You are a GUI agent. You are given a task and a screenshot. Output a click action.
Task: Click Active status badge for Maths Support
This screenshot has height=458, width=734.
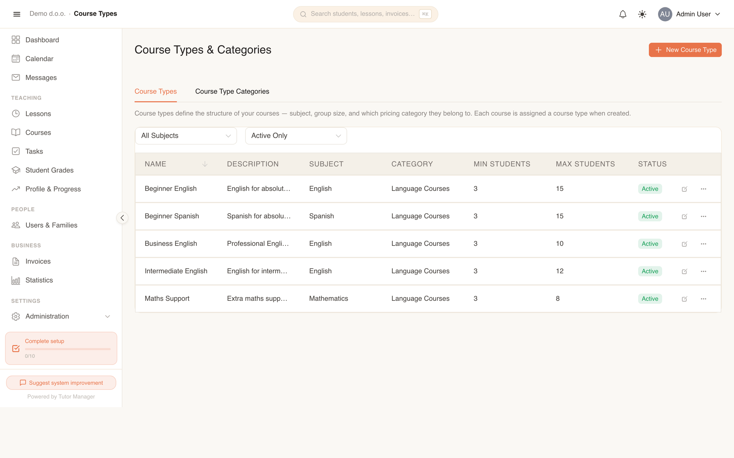click(x=650, y=299)
